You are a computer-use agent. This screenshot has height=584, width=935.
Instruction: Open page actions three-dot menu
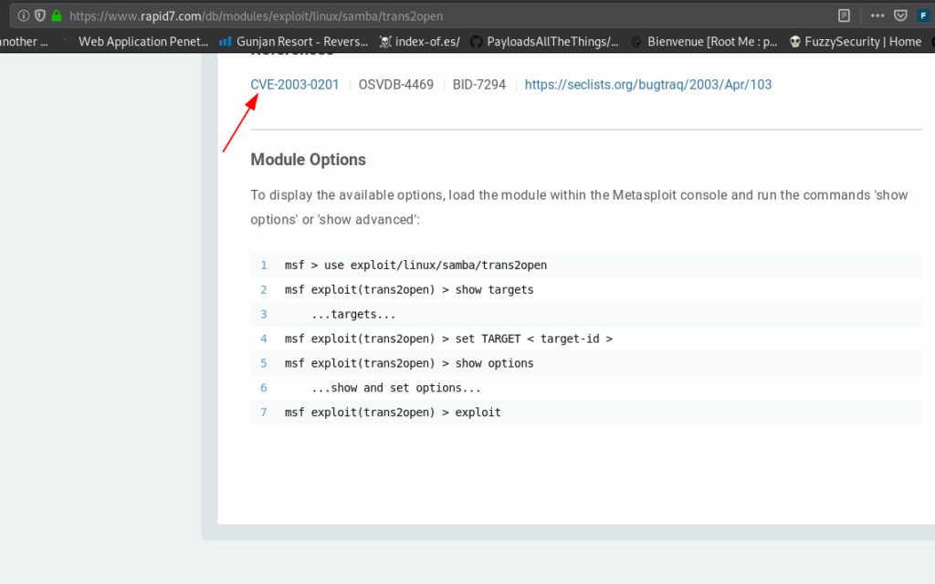(x=877, y=16)
